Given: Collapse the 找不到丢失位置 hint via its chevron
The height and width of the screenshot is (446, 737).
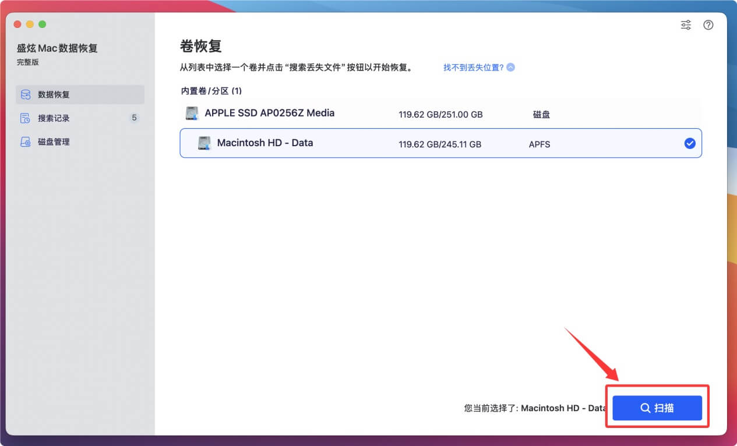Looking at the screenshot, I should pyautogui.click(x=510, y=67).
